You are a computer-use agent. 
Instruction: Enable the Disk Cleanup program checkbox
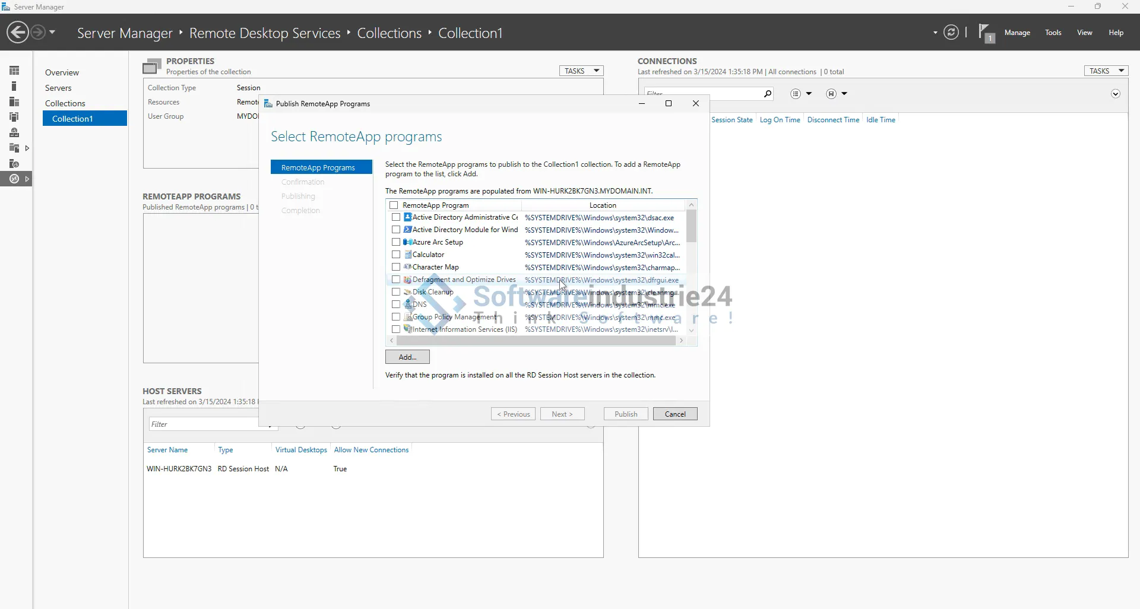tap(396, 292)
